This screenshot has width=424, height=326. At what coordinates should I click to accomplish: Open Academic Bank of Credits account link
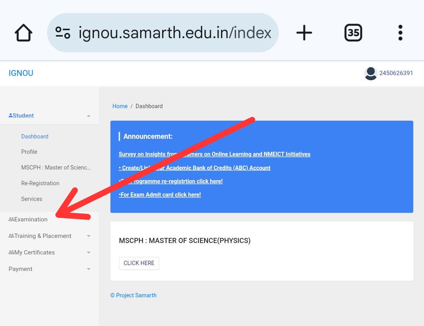click(x=194, y=168)
